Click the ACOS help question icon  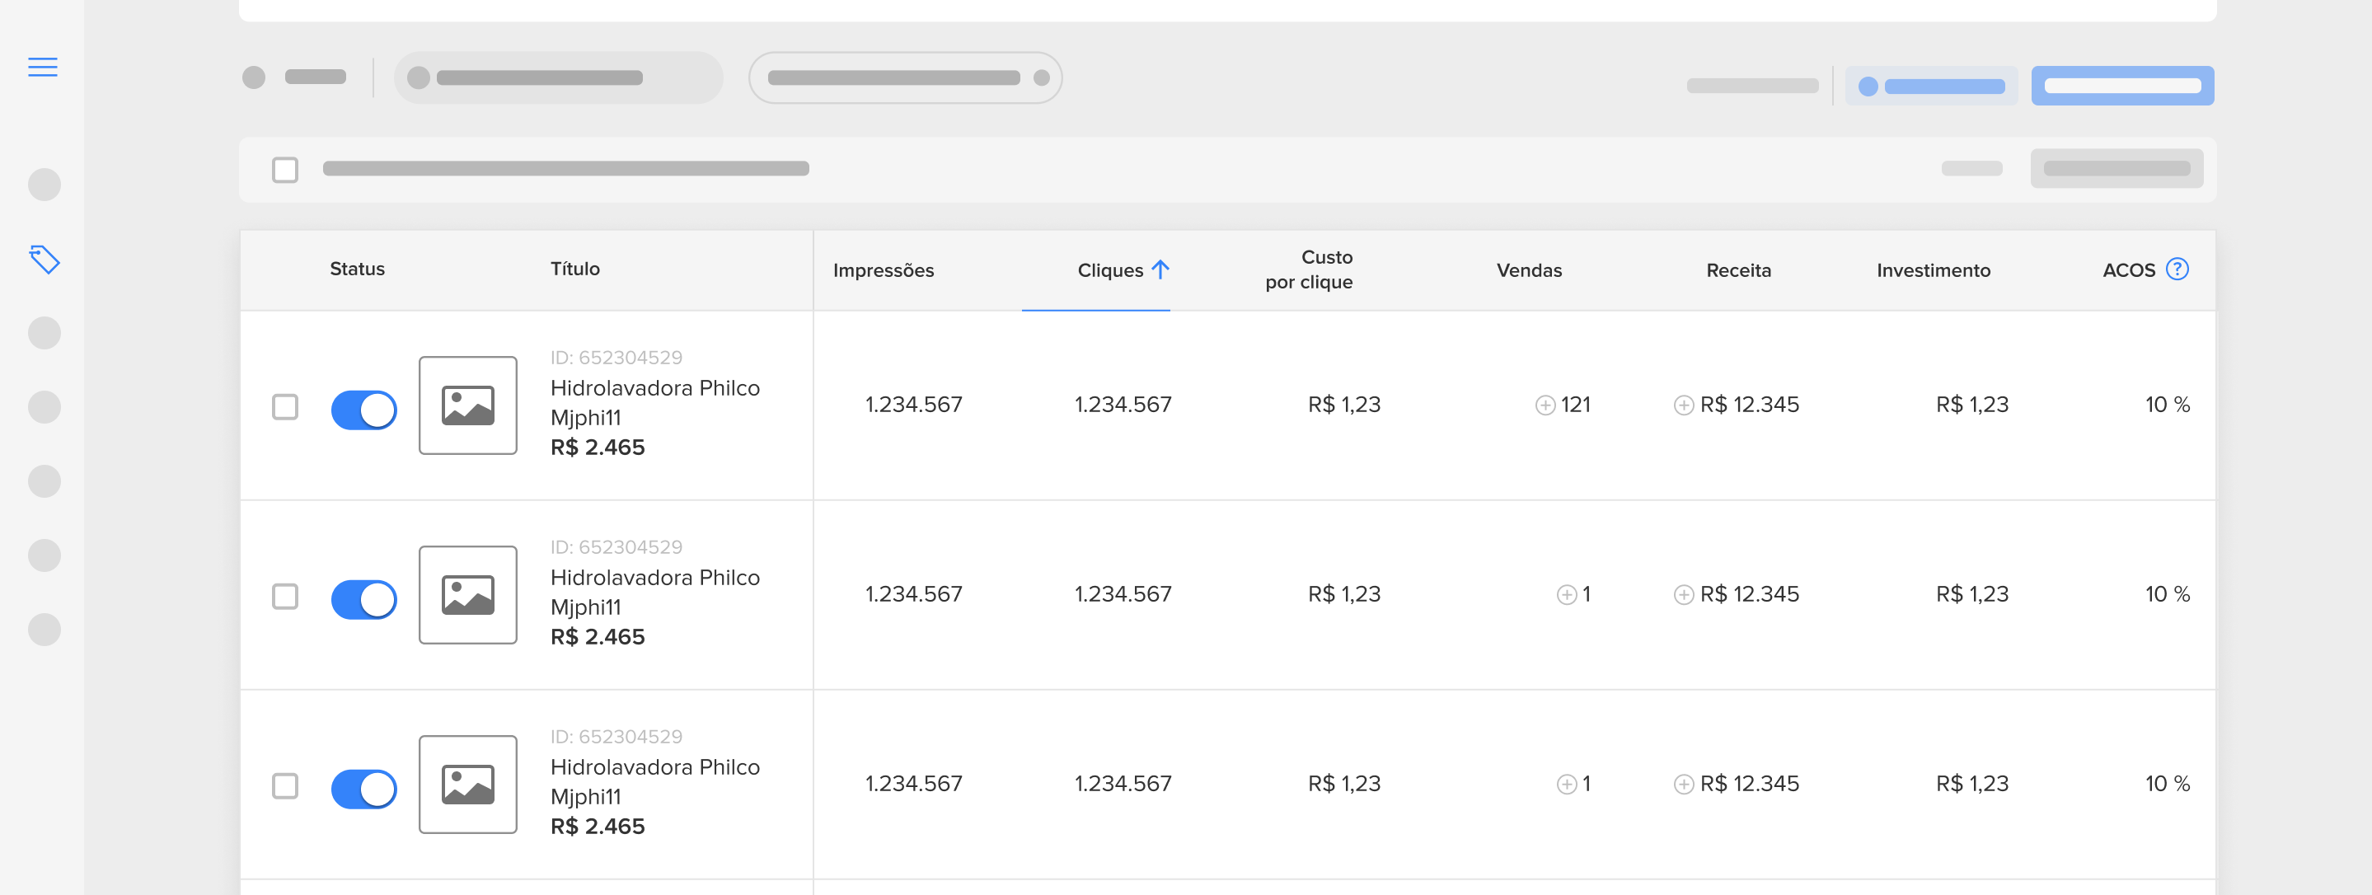coord(2176,269)
